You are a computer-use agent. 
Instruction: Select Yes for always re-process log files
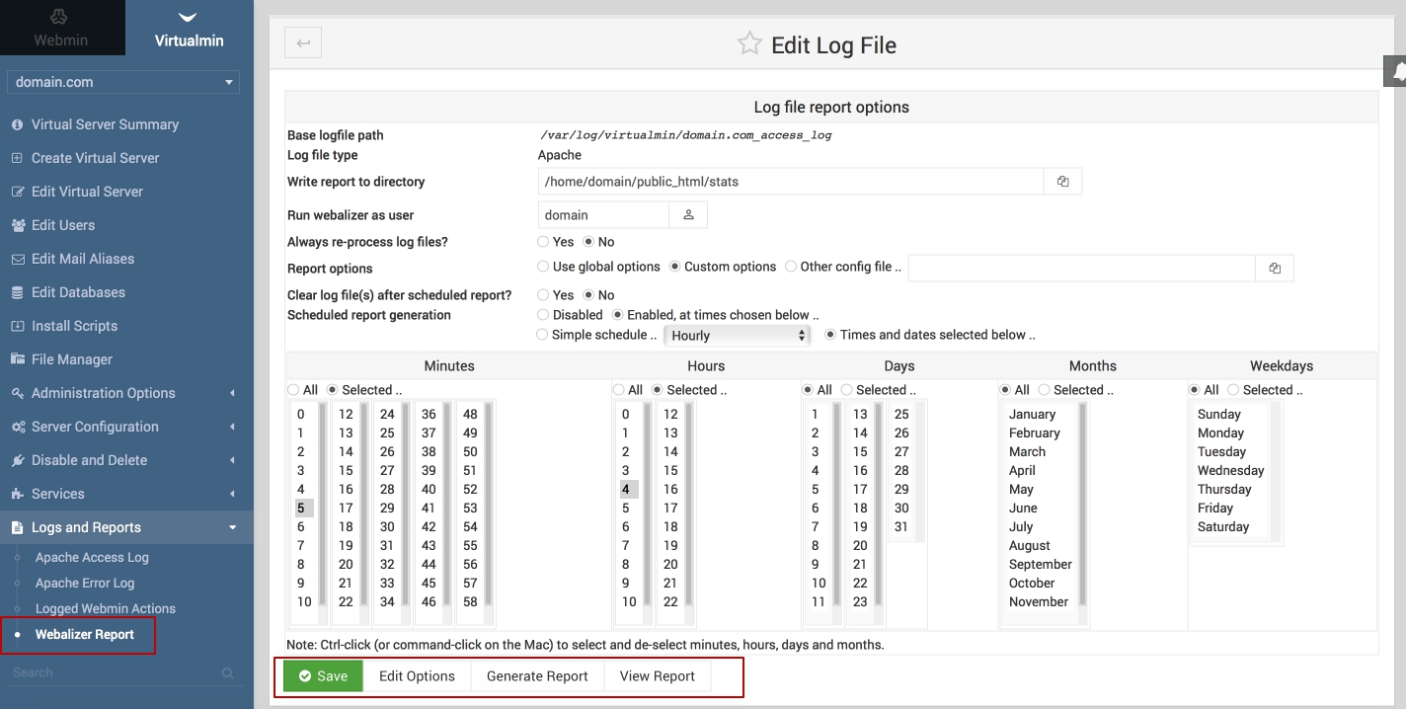pos(544,242)
